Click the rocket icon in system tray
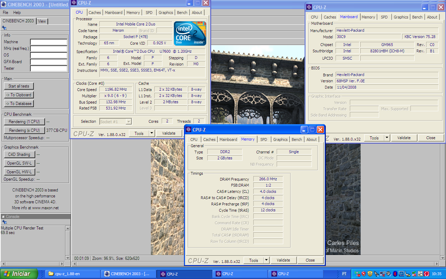 [376, 274]
